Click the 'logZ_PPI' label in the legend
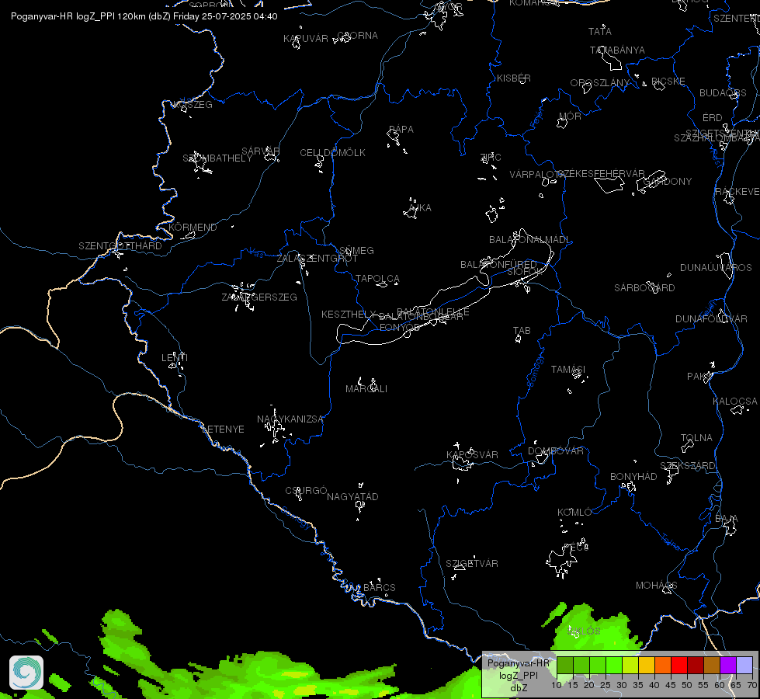Screen dimensions: 760x699 [518, 675]
